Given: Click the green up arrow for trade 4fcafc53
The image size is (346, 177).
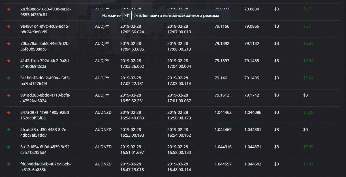Looking at the screenshot, I should tap(9, 130).
